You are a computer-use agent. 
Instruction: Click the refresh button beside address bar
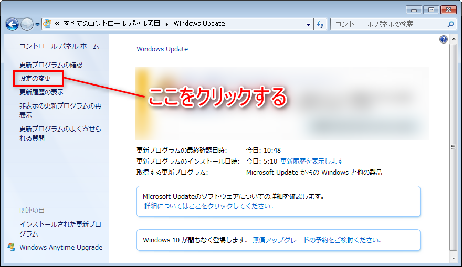(320, 25)
